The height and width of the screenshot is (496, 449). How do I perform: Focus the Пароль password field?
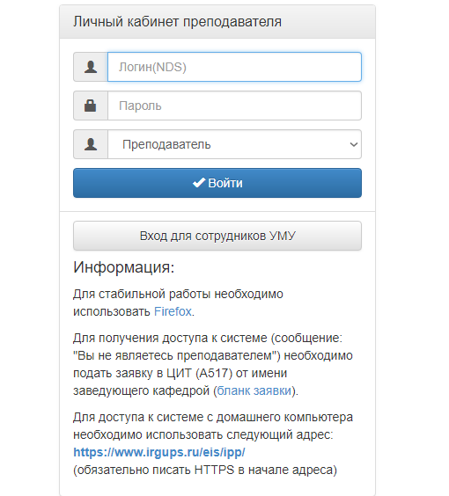pyautogui.click(x=234, y=106)
